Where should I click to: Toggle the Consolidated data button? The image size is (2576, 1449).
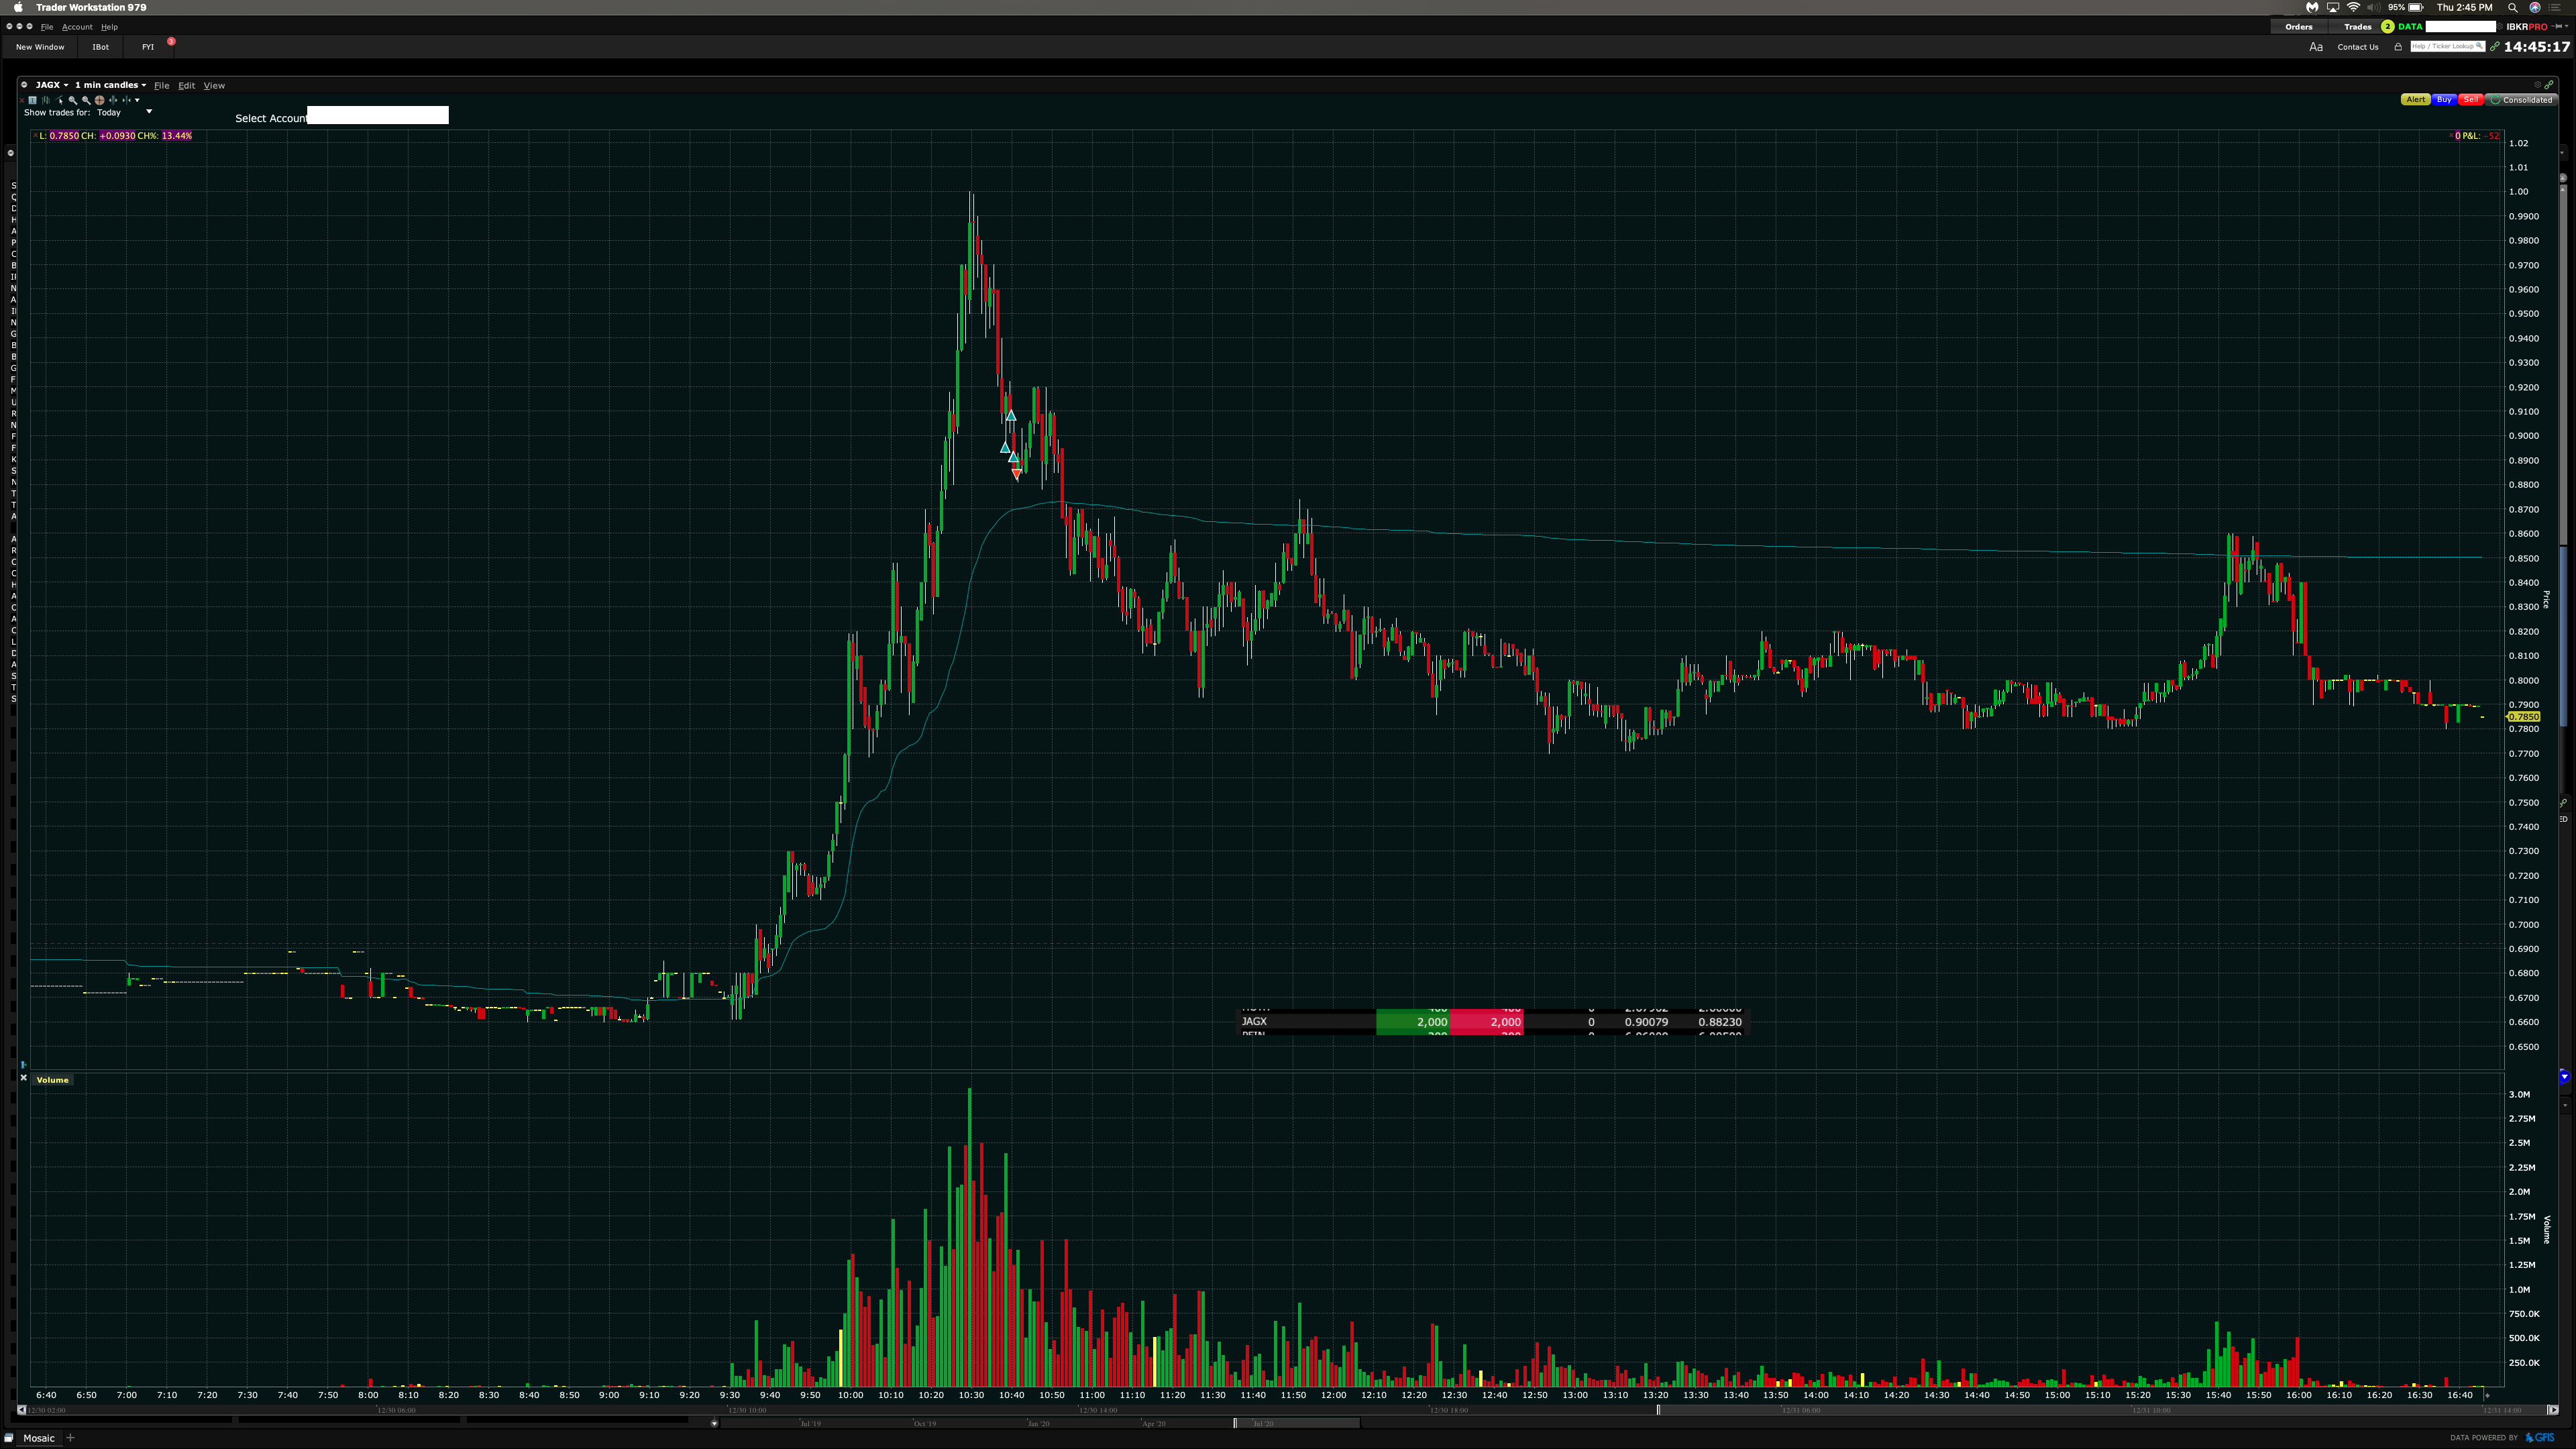click(2521, 100)
